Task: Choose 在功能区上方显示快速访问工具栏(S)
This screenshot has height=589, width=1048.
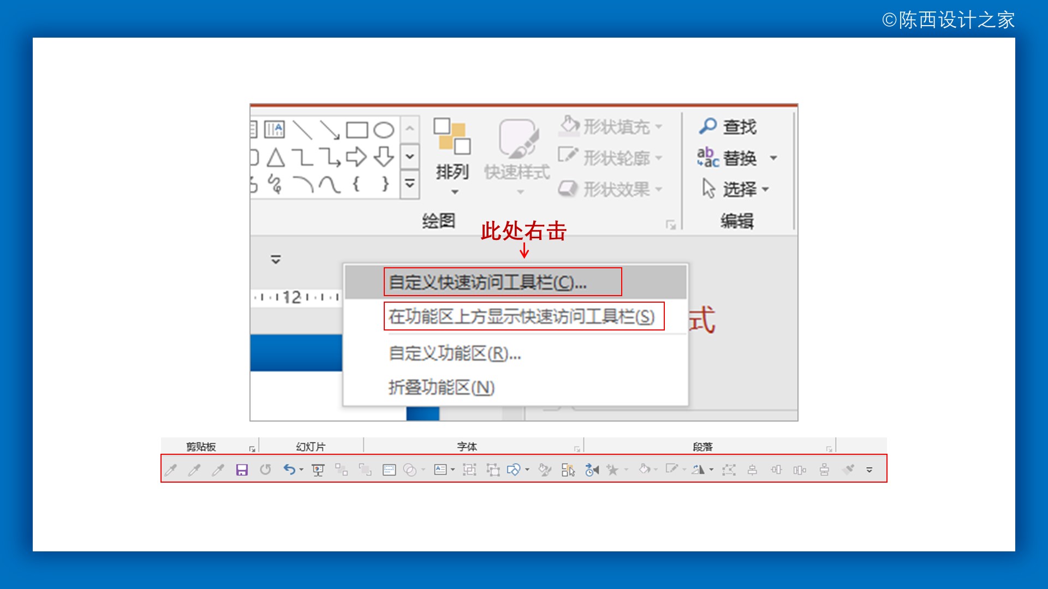Action: coord(515,316)
